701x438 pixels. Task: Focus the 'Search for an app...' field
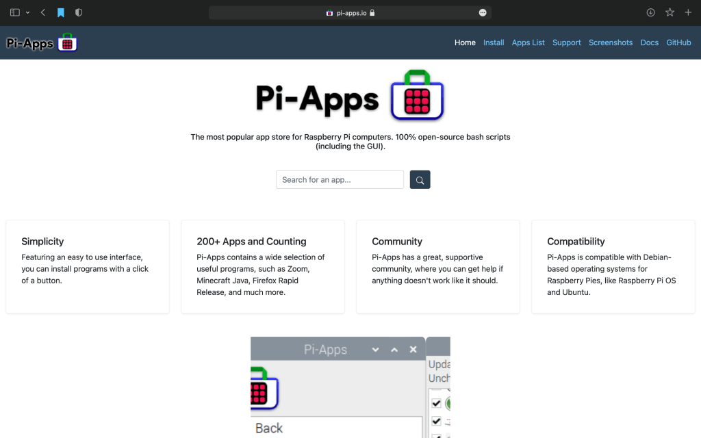tap(340, 179)
